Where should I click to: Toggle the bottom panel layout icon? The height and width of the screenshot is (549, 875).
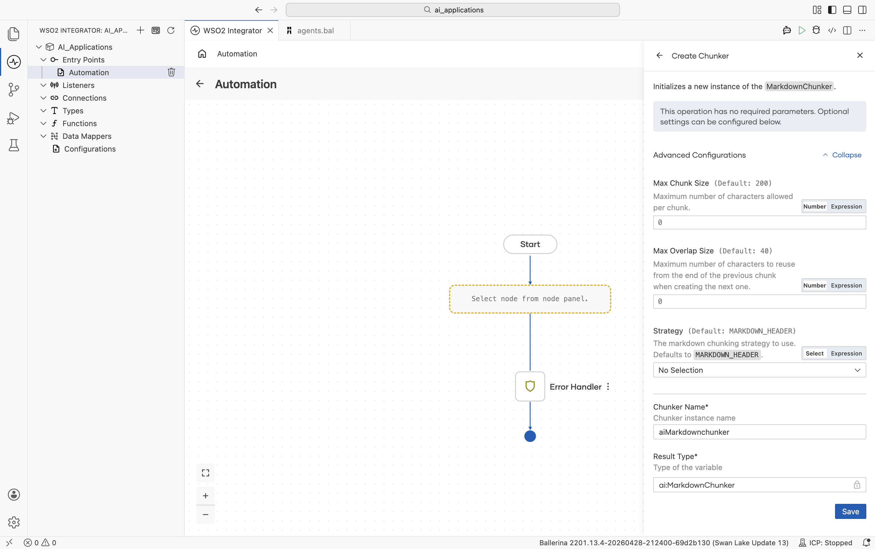(847, 10)
